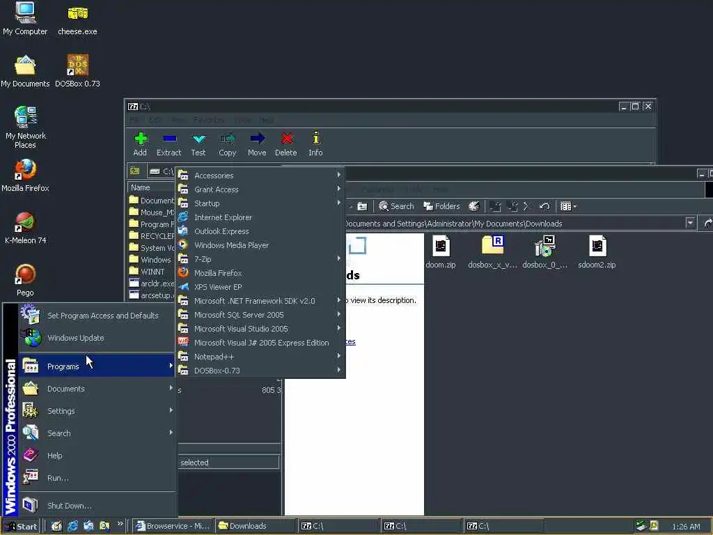Screen dimensions: 713x535
Task: Click Name column header in 7-Zip
Action: (x=151, y=187)
